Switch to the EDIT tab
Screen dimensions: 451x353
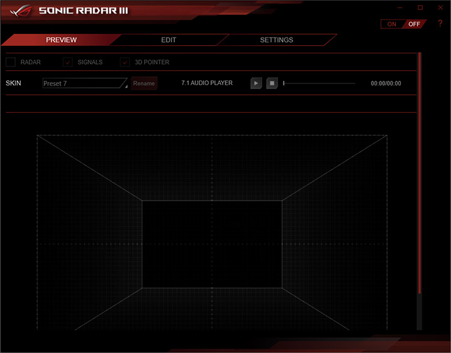pyautogui.click(x=168, y=40)
